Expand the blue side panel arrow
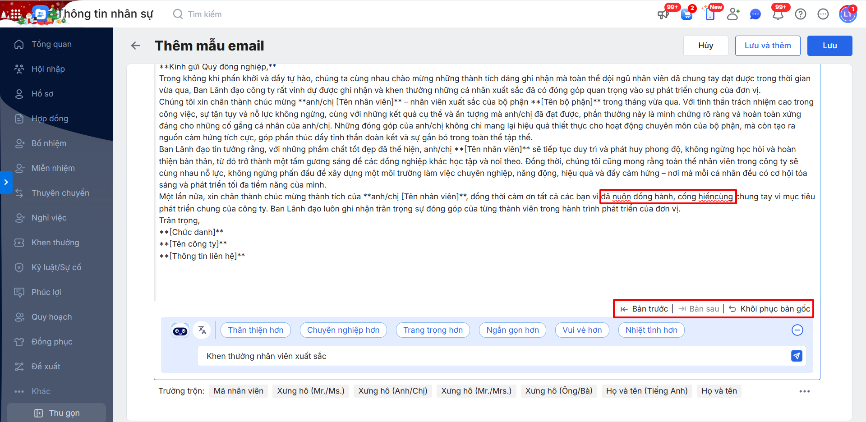866x422 pixels. tap(6, 182)
